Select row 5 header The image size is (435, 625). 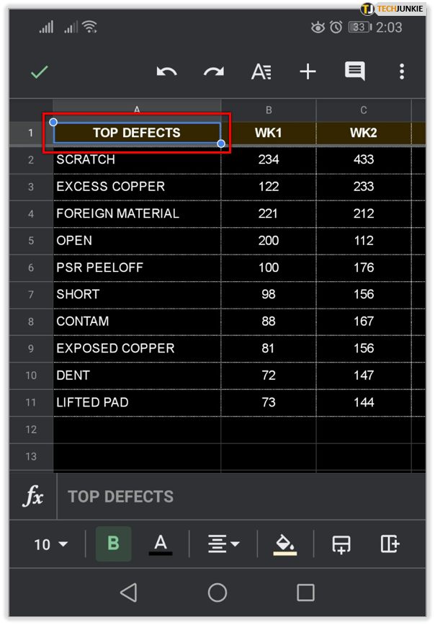(31, 241)
